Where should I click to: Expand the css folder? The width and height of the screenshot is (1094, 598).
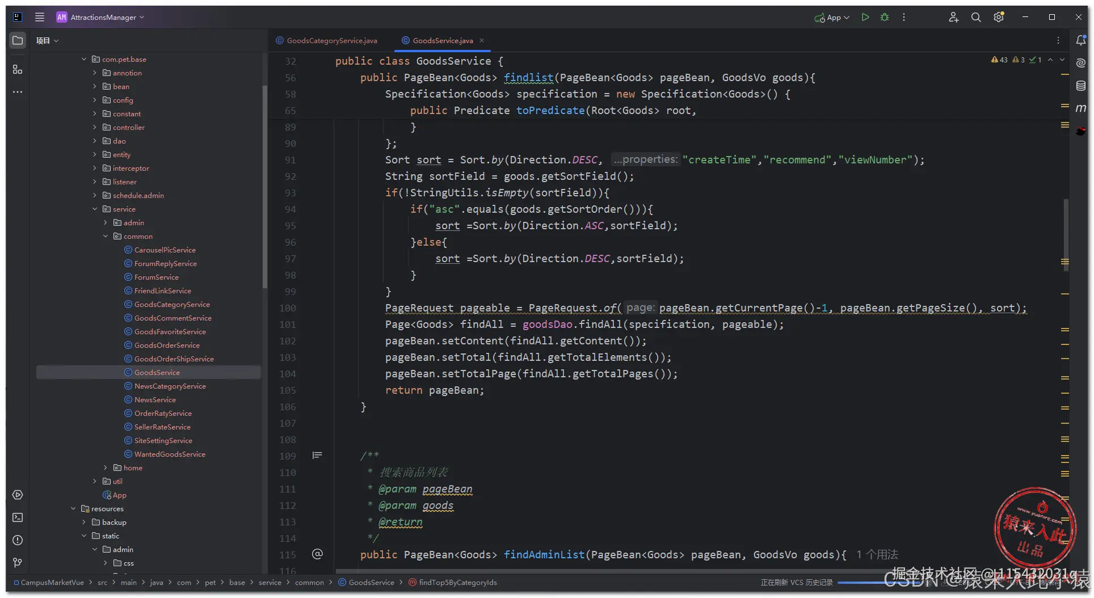(x=106, y=563)
